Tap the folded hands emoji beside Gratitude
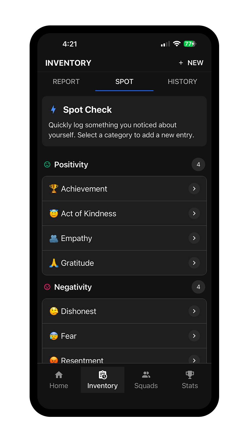This screenshot has height=442, width=249. (53, 263)
